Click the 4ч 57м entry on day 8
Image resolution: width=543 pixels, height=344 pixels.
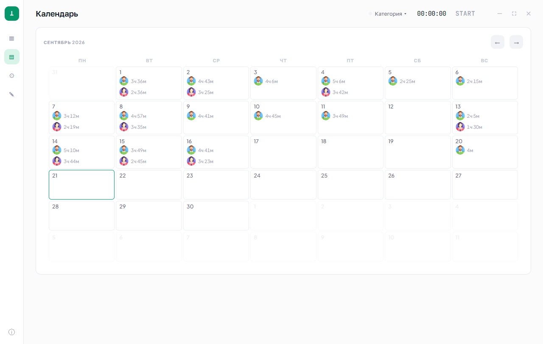click(139, 116)
